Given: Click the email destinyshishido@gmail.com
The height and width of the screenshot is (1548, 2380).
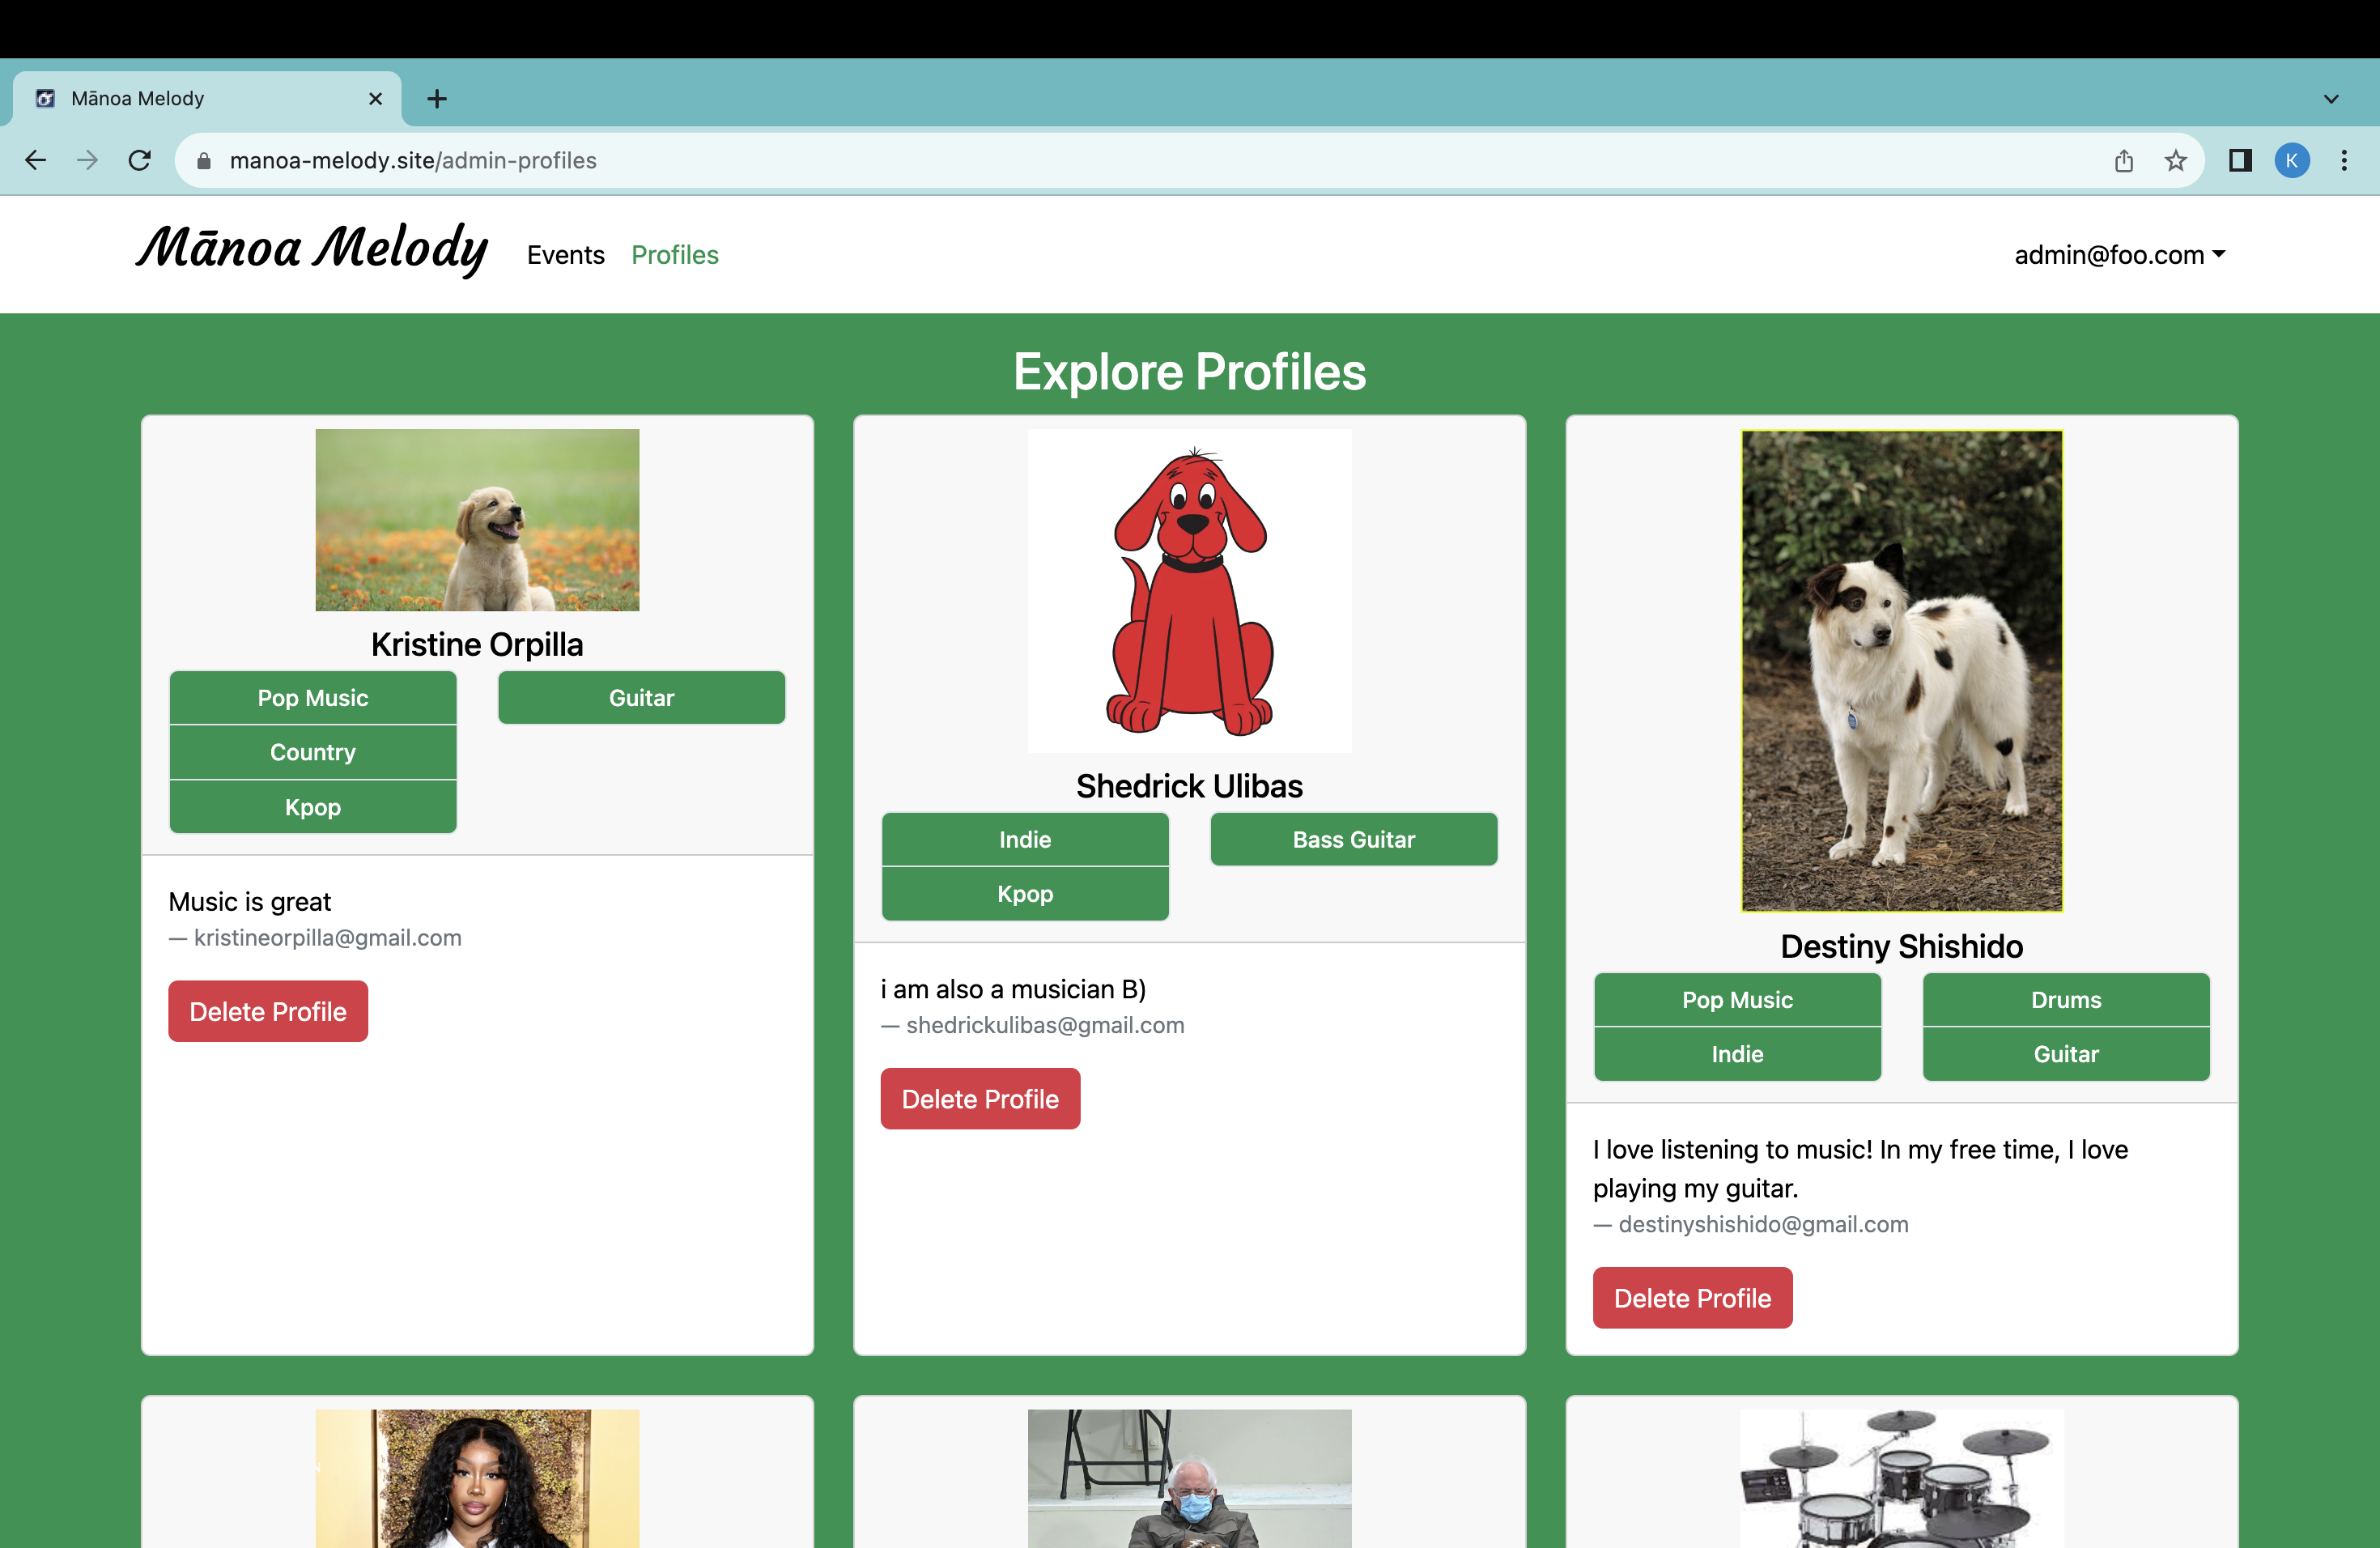Looking at the screenshot, I should coord(1764,1224).
